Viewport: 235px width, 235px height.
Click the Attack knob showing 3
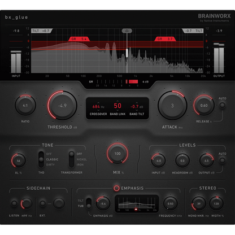(x=172, y=106)
